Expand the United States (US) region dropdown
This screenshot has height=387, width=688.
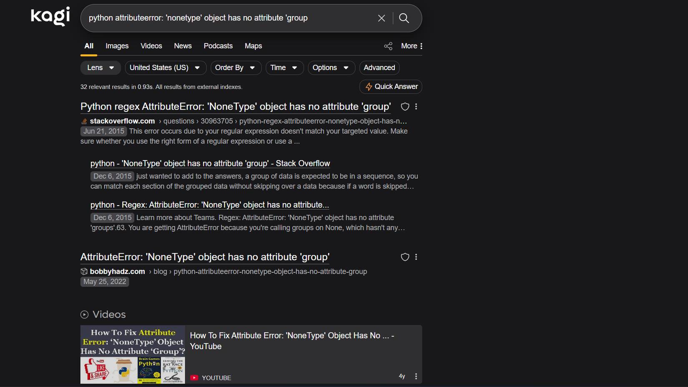(x=165, y=68)
